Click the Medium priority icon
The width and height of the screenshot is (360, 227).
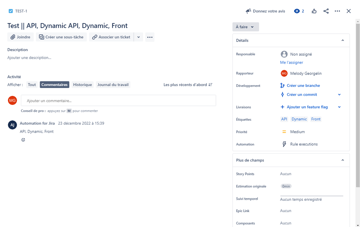[284, 132]
